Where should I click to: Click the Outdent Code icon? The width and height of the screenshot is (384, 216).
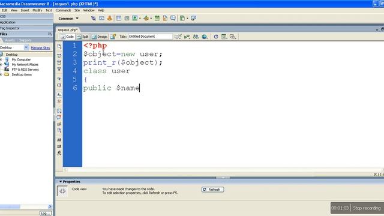pos(59,146)
